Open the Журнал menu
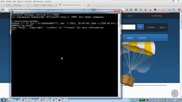The height and width of the screenshot is (102, 182). 20,1
